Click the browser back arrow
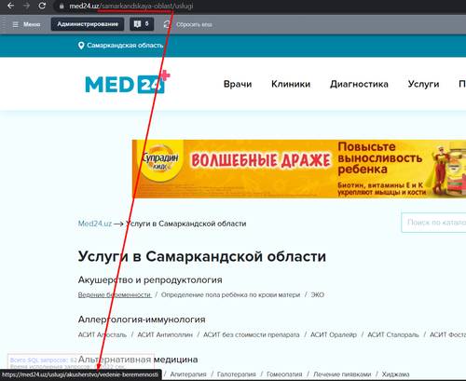 pos(11,6)
